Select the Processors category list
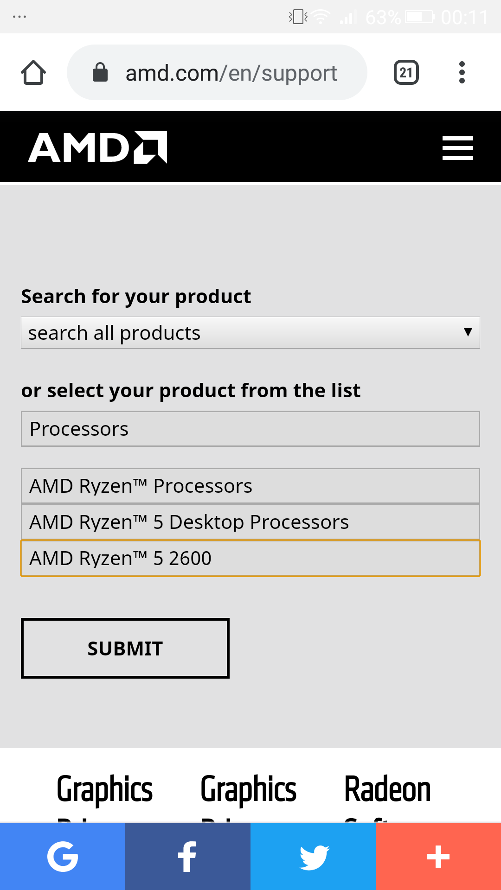The image size is (501, 890). click(250, 429)
